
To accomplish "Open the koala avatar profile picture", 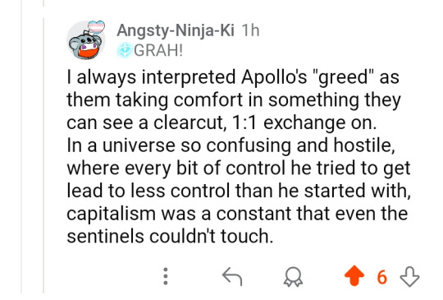I will pos(85,40).
